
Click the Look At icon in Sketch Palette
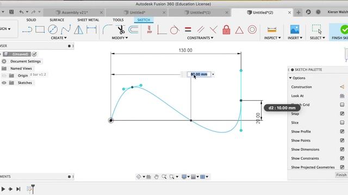342,96
